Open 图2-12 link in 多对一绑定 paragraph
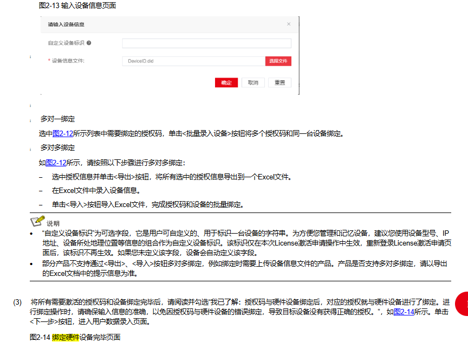The width and height of the screenshot is (468, 348). (63, 133)
